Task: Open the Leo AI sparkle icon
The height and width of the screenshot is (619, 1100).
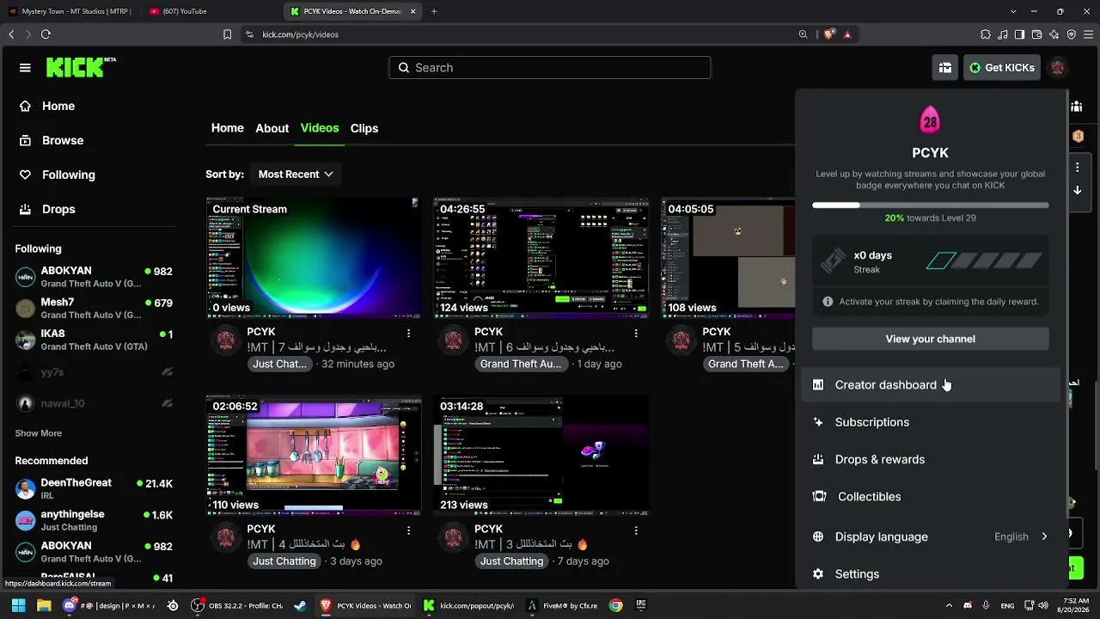Action: coord(1054,34)
